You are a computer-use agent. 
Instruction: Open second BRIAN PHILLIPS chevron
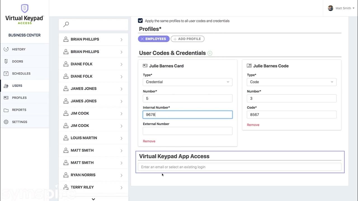121,52
